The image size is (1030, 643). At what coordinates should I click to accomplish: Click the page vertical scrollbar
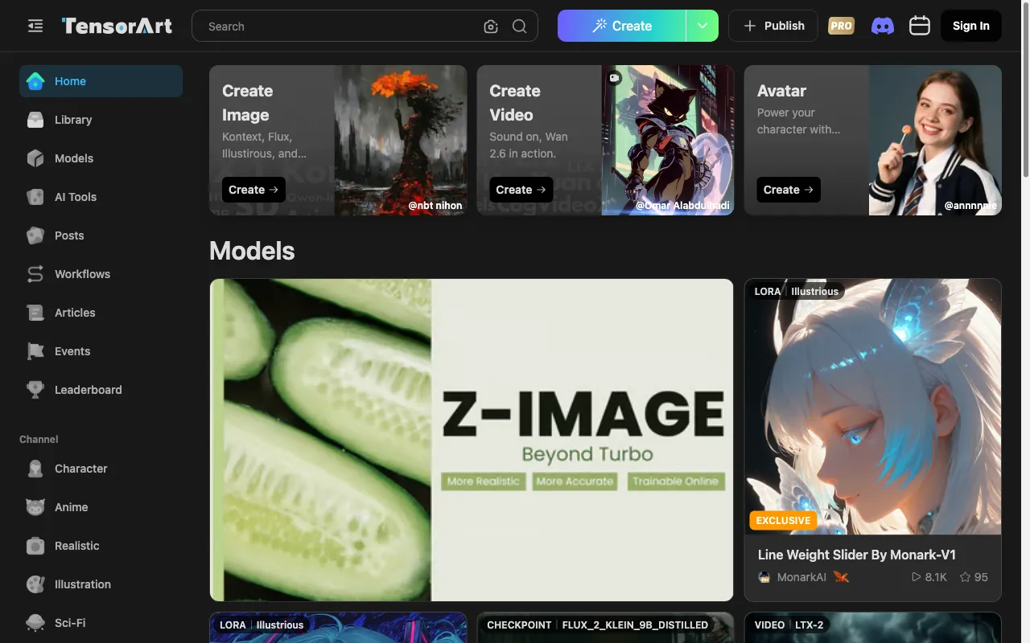pos(1025,88)
